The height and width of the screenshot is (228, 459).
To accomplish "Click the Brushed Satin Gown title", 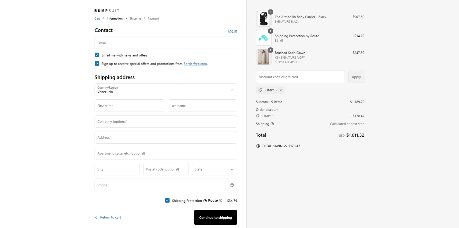I will point(290,53).
